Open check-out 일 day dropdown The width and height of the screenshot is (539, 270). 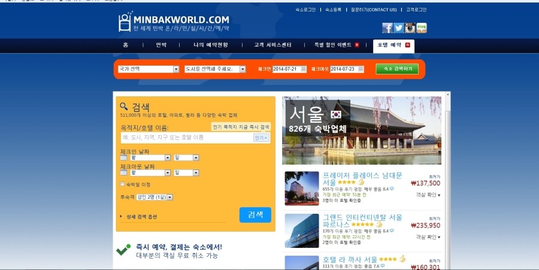(x=186, y=173)
